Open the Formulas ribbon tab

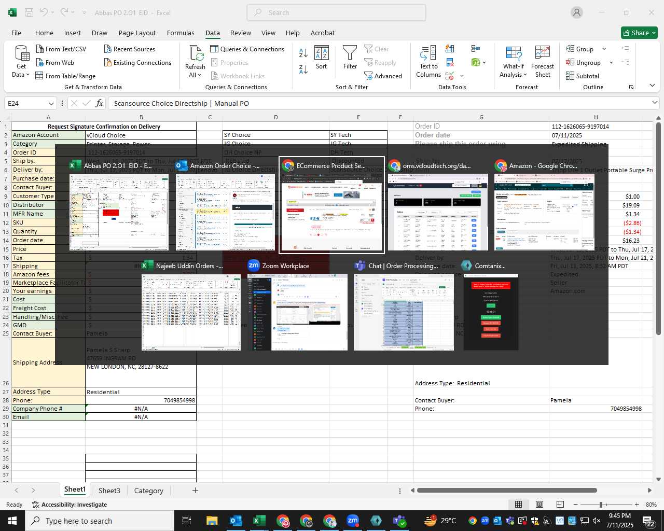[x=181, y=33]
